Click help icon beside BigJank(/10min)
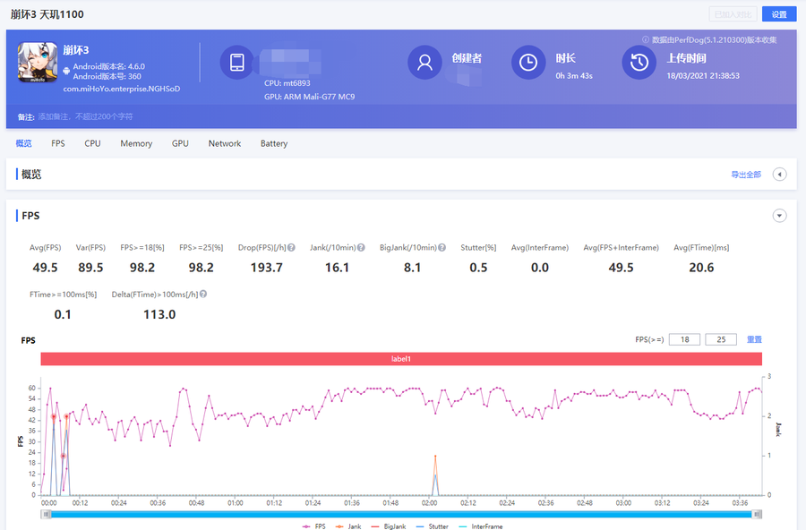Screen dimensions: 806x530 (x=442, y=248)
